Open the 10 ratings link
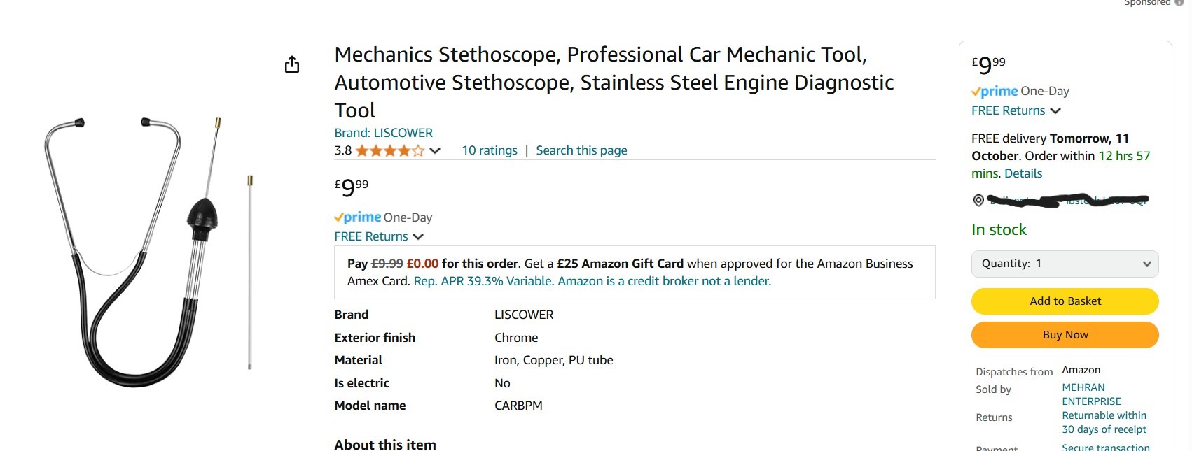This screenshot has height=451, width=1192. (x=490, y=150)
